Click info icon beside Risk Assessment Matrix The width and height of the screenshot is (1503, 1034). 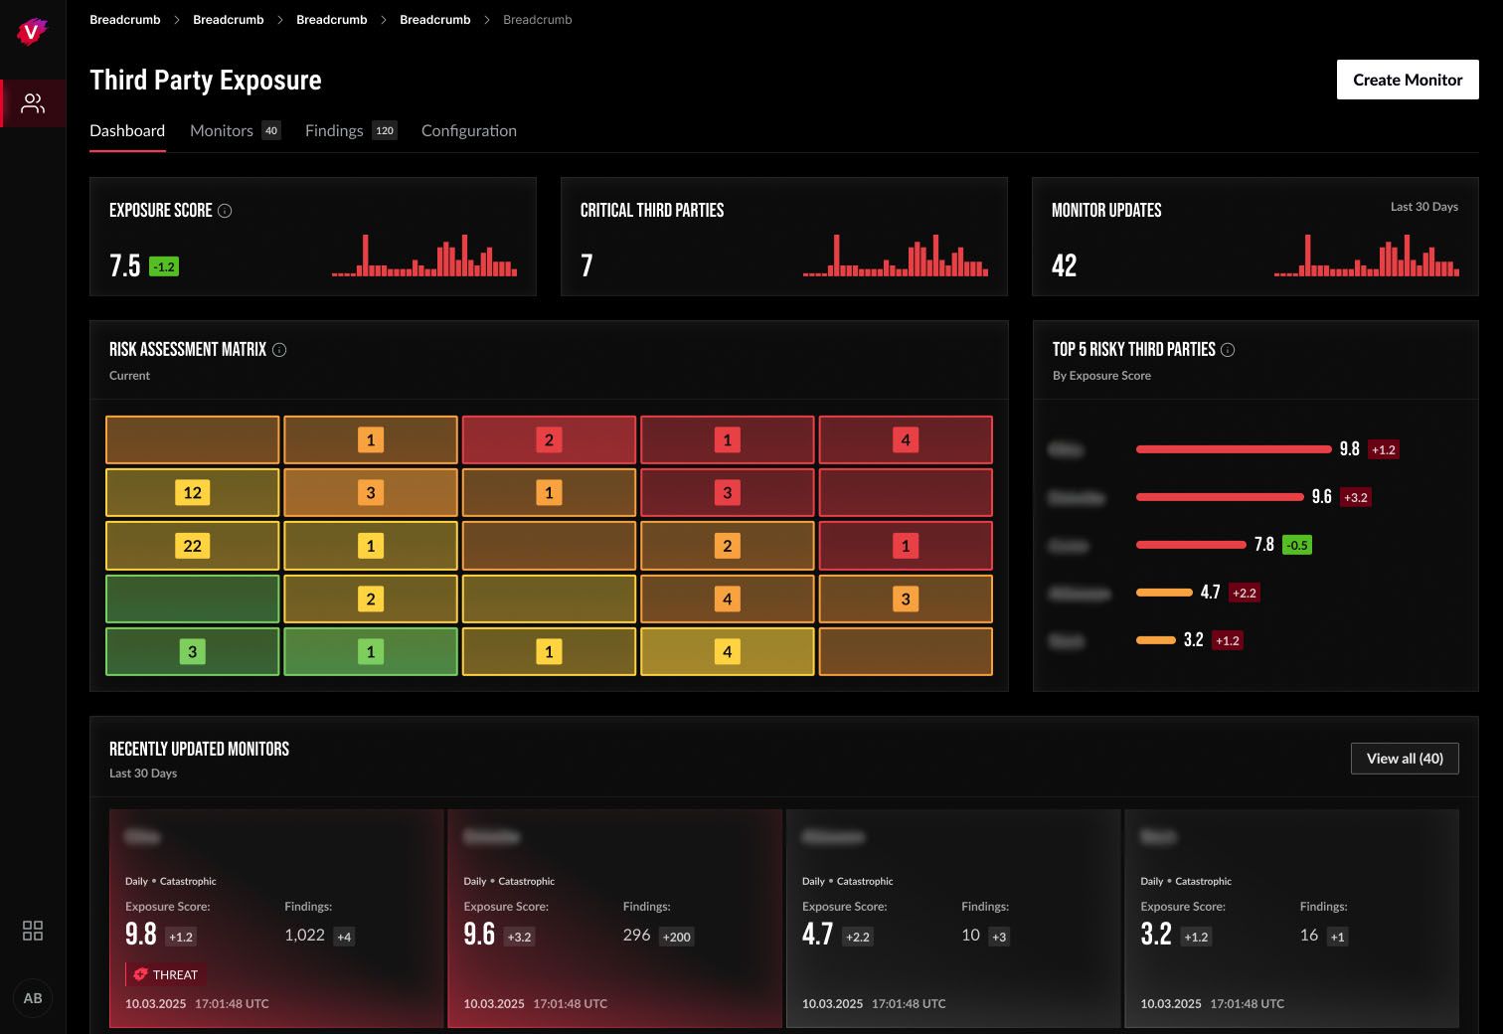point(279,350)
